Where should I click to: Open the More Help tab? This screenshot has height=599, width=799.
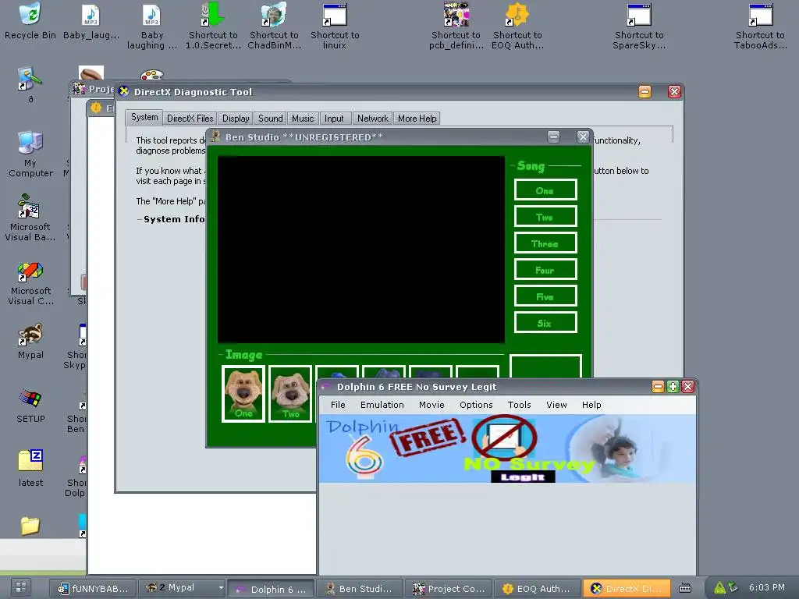tap(417, 119)
